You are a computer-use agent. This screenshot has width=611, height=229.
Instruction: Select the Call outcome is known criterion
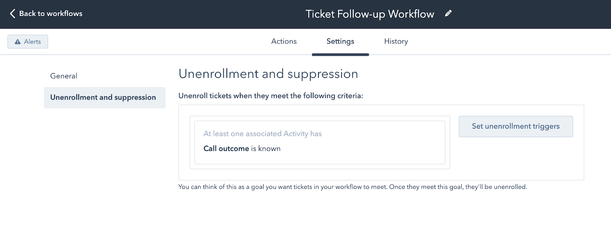coord(242,148)
